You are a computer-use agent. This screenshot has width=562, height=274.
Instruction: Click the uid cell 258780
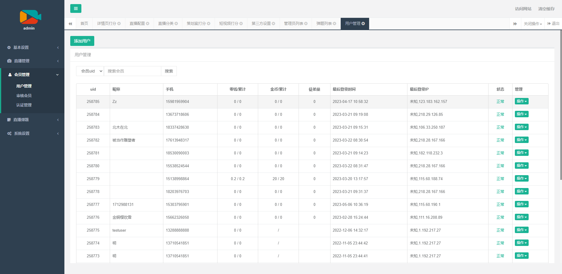pos(93,166)
